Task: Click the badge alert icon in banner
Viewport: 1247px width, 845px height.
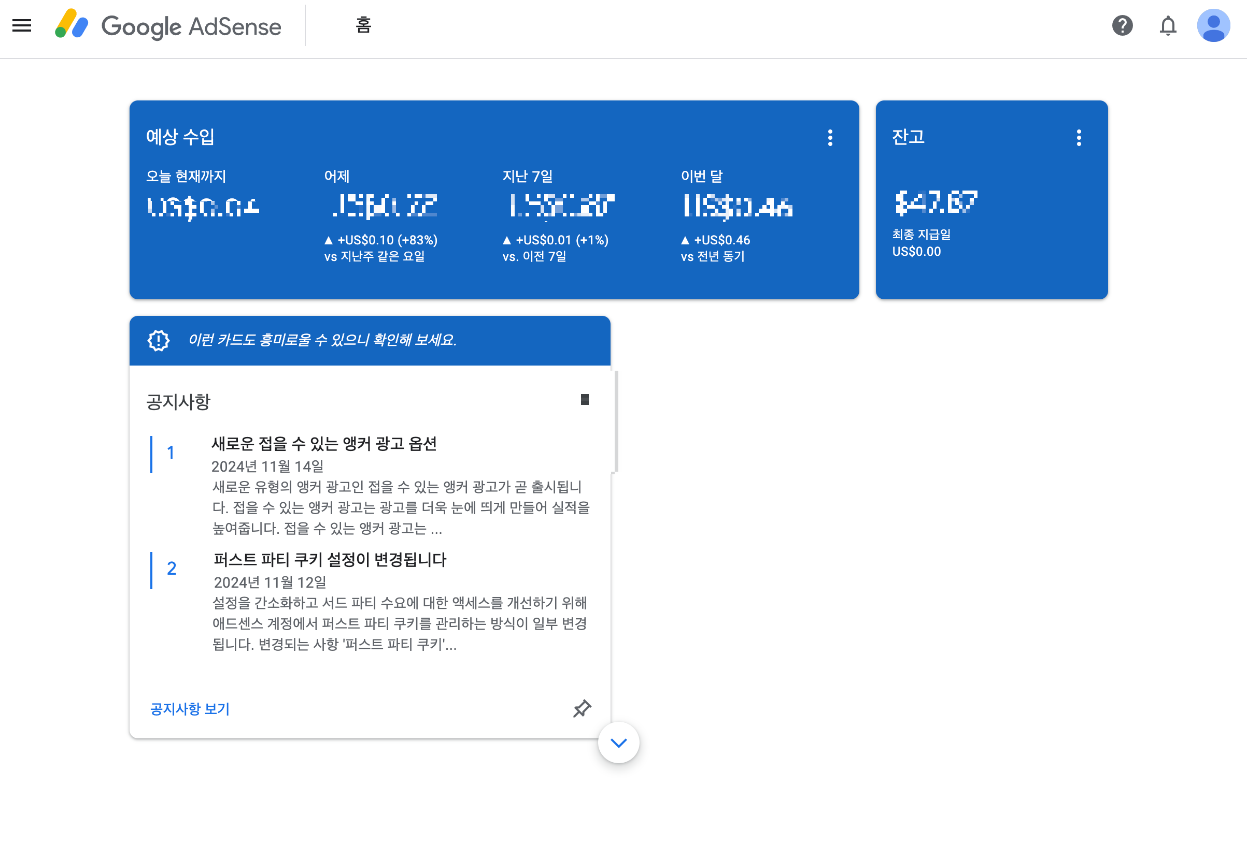Action: click(x=158, y=340)
